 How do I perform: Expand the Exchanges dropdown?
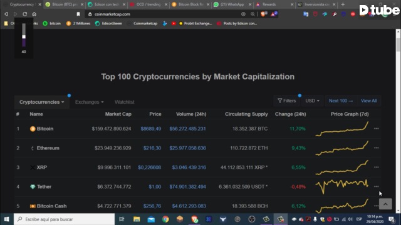tap(89, 102)
